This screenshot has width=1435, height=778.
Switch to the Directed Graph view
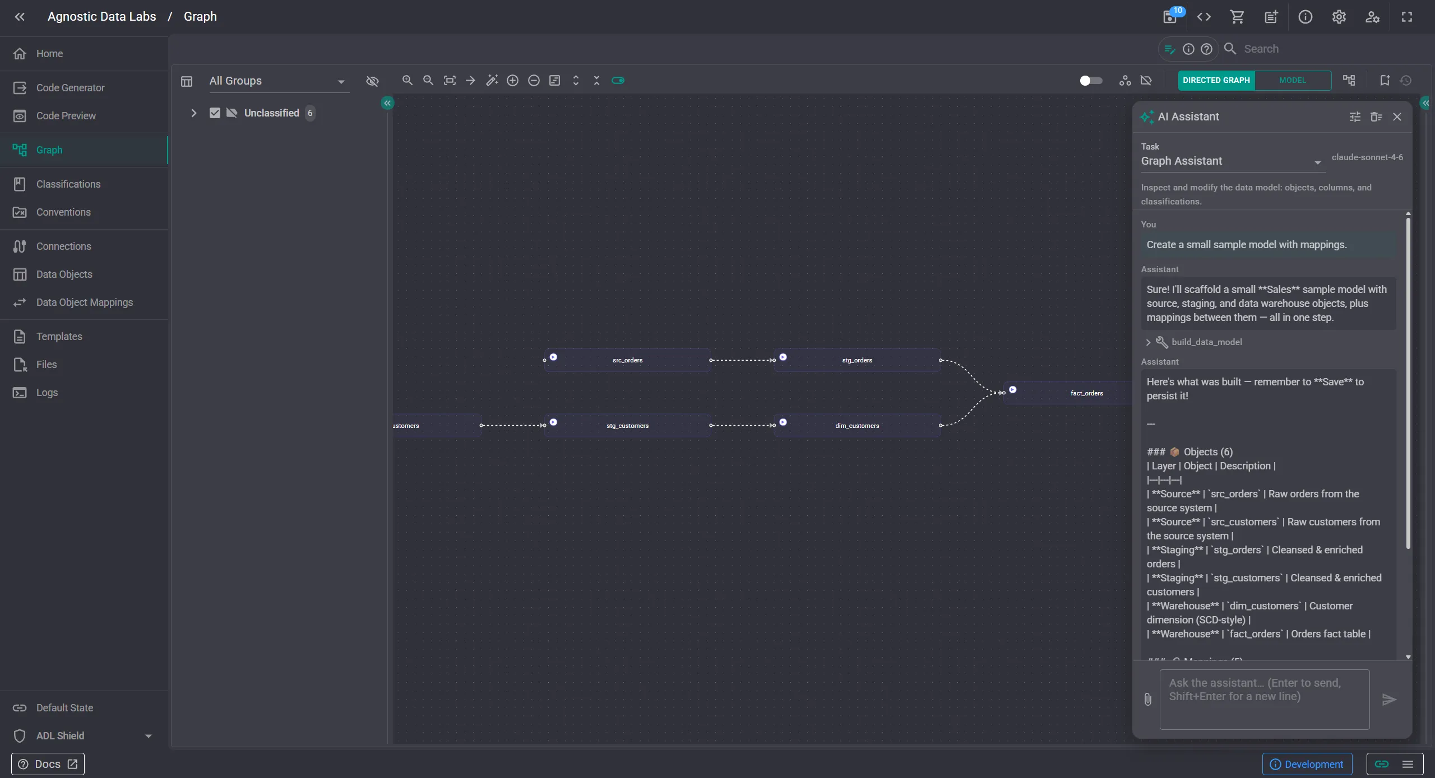(1216, 81)
